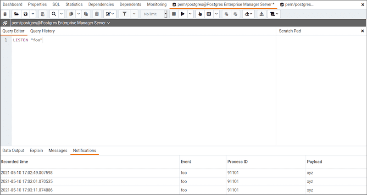Click the Download results icon
367x195 pixels.
pos(261,14)
